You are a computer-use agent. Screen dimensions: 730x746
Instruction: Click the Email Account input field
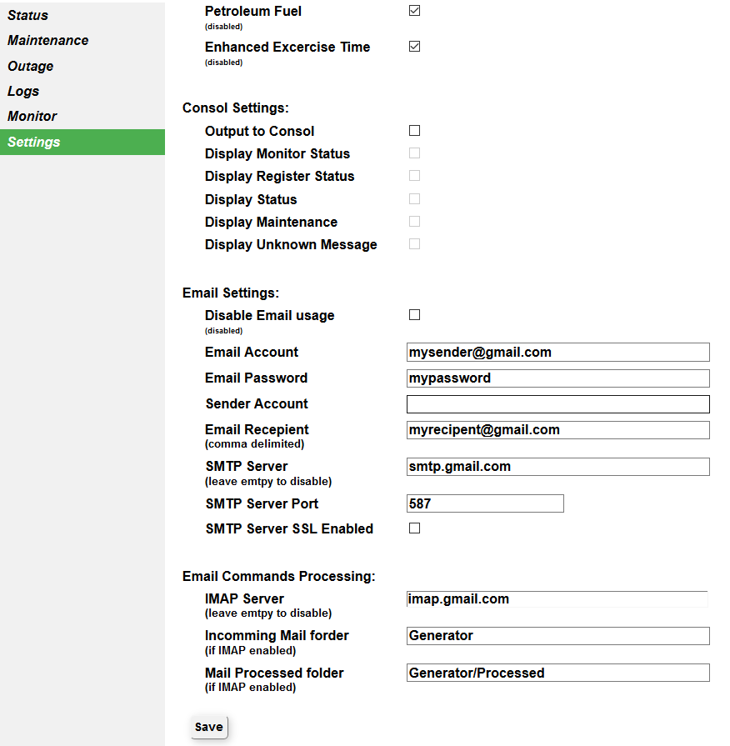tap(557, 352)
